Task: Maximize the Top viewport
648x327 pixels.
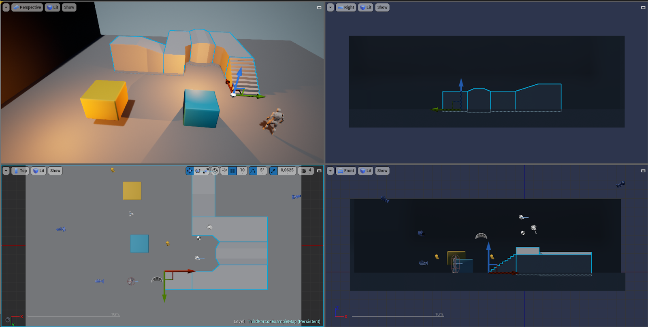Action: click(x=319, y=171)
